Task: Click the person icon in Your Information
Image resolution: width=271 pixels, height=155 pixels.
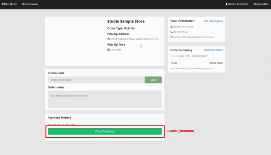Action: point(171,27)
